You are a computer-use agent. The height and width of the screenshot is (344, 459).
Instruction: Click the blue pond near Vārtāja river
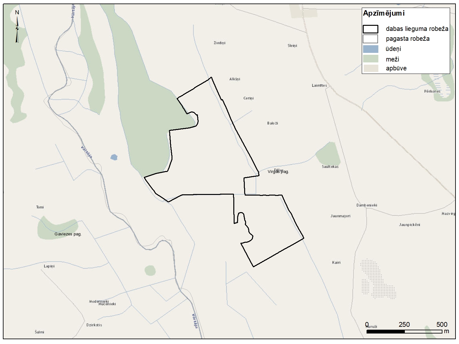pyautogui.click(x=114, y=157)
